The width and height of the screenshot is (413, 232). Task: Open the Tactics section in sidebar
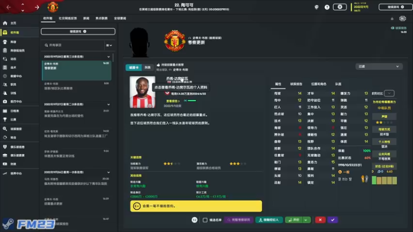[x=13, y=68]
